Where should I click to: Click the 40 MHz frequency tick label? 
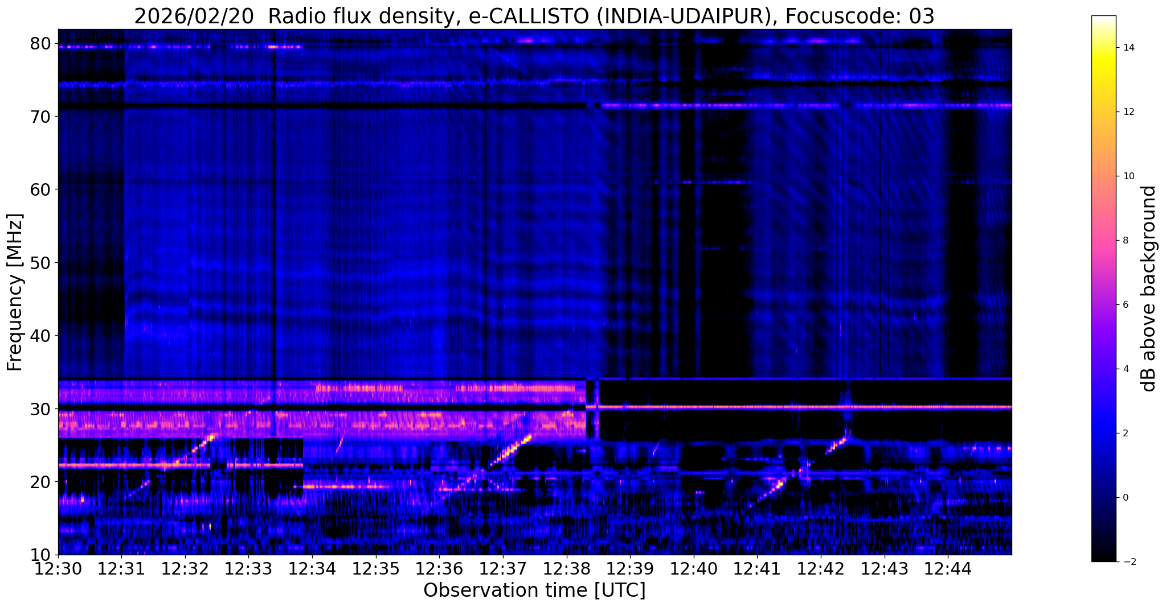40,336
